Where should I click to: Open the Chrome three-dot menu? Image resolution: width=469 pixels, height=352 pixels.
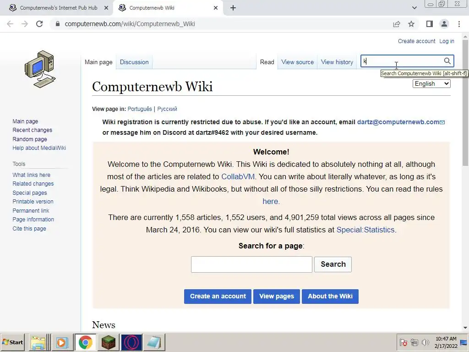pos(459,24)
